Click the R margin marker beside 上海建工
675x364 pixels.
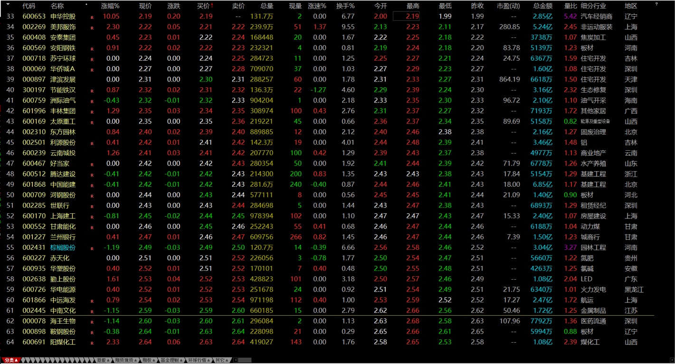(x=92, y=216)
